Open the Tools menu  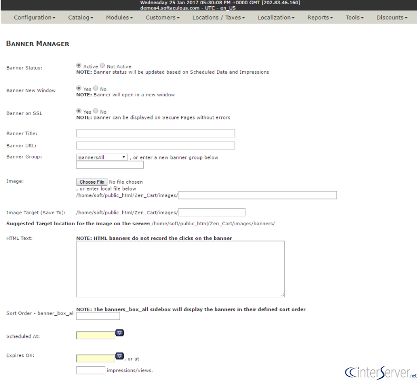(x=354, y=17)
